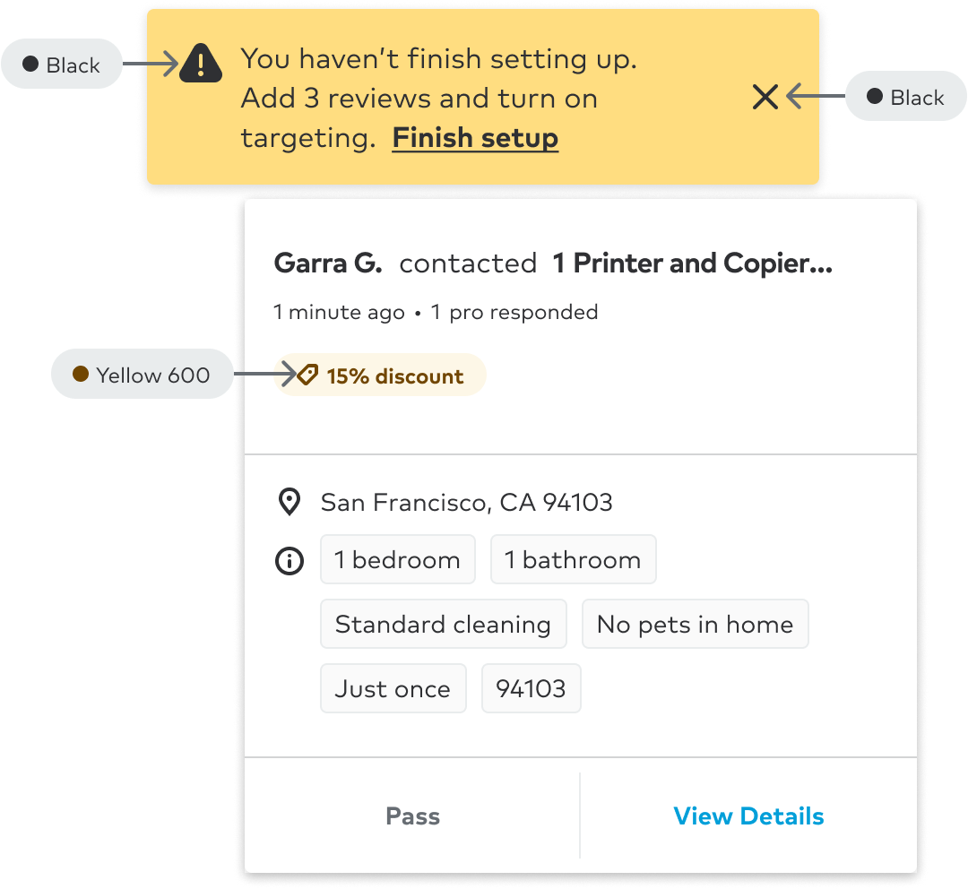Click the dot inside the right Black annotation pill
Viewport: 968px width, 889px height.
(872, 97)
